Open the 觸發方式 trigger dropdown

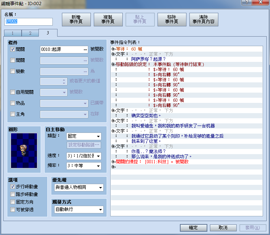pyautogui.click(x=79, y=209)
